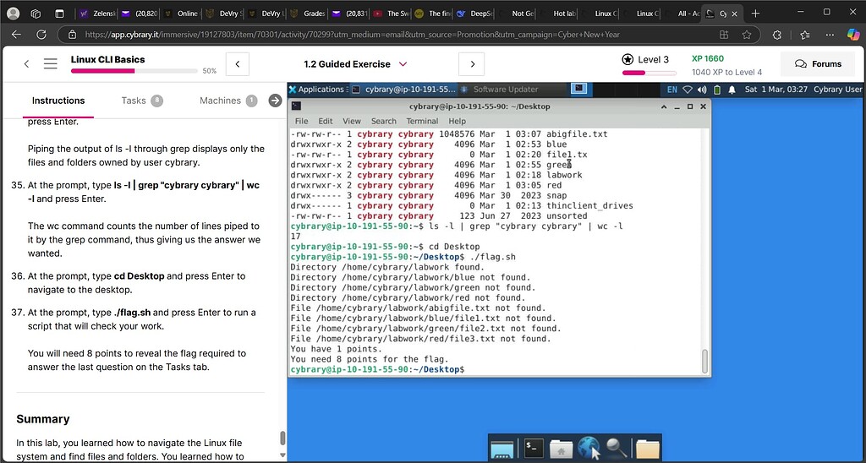Open the Machines tab
This screenshot has height=463, width=866.
(228, 101)
